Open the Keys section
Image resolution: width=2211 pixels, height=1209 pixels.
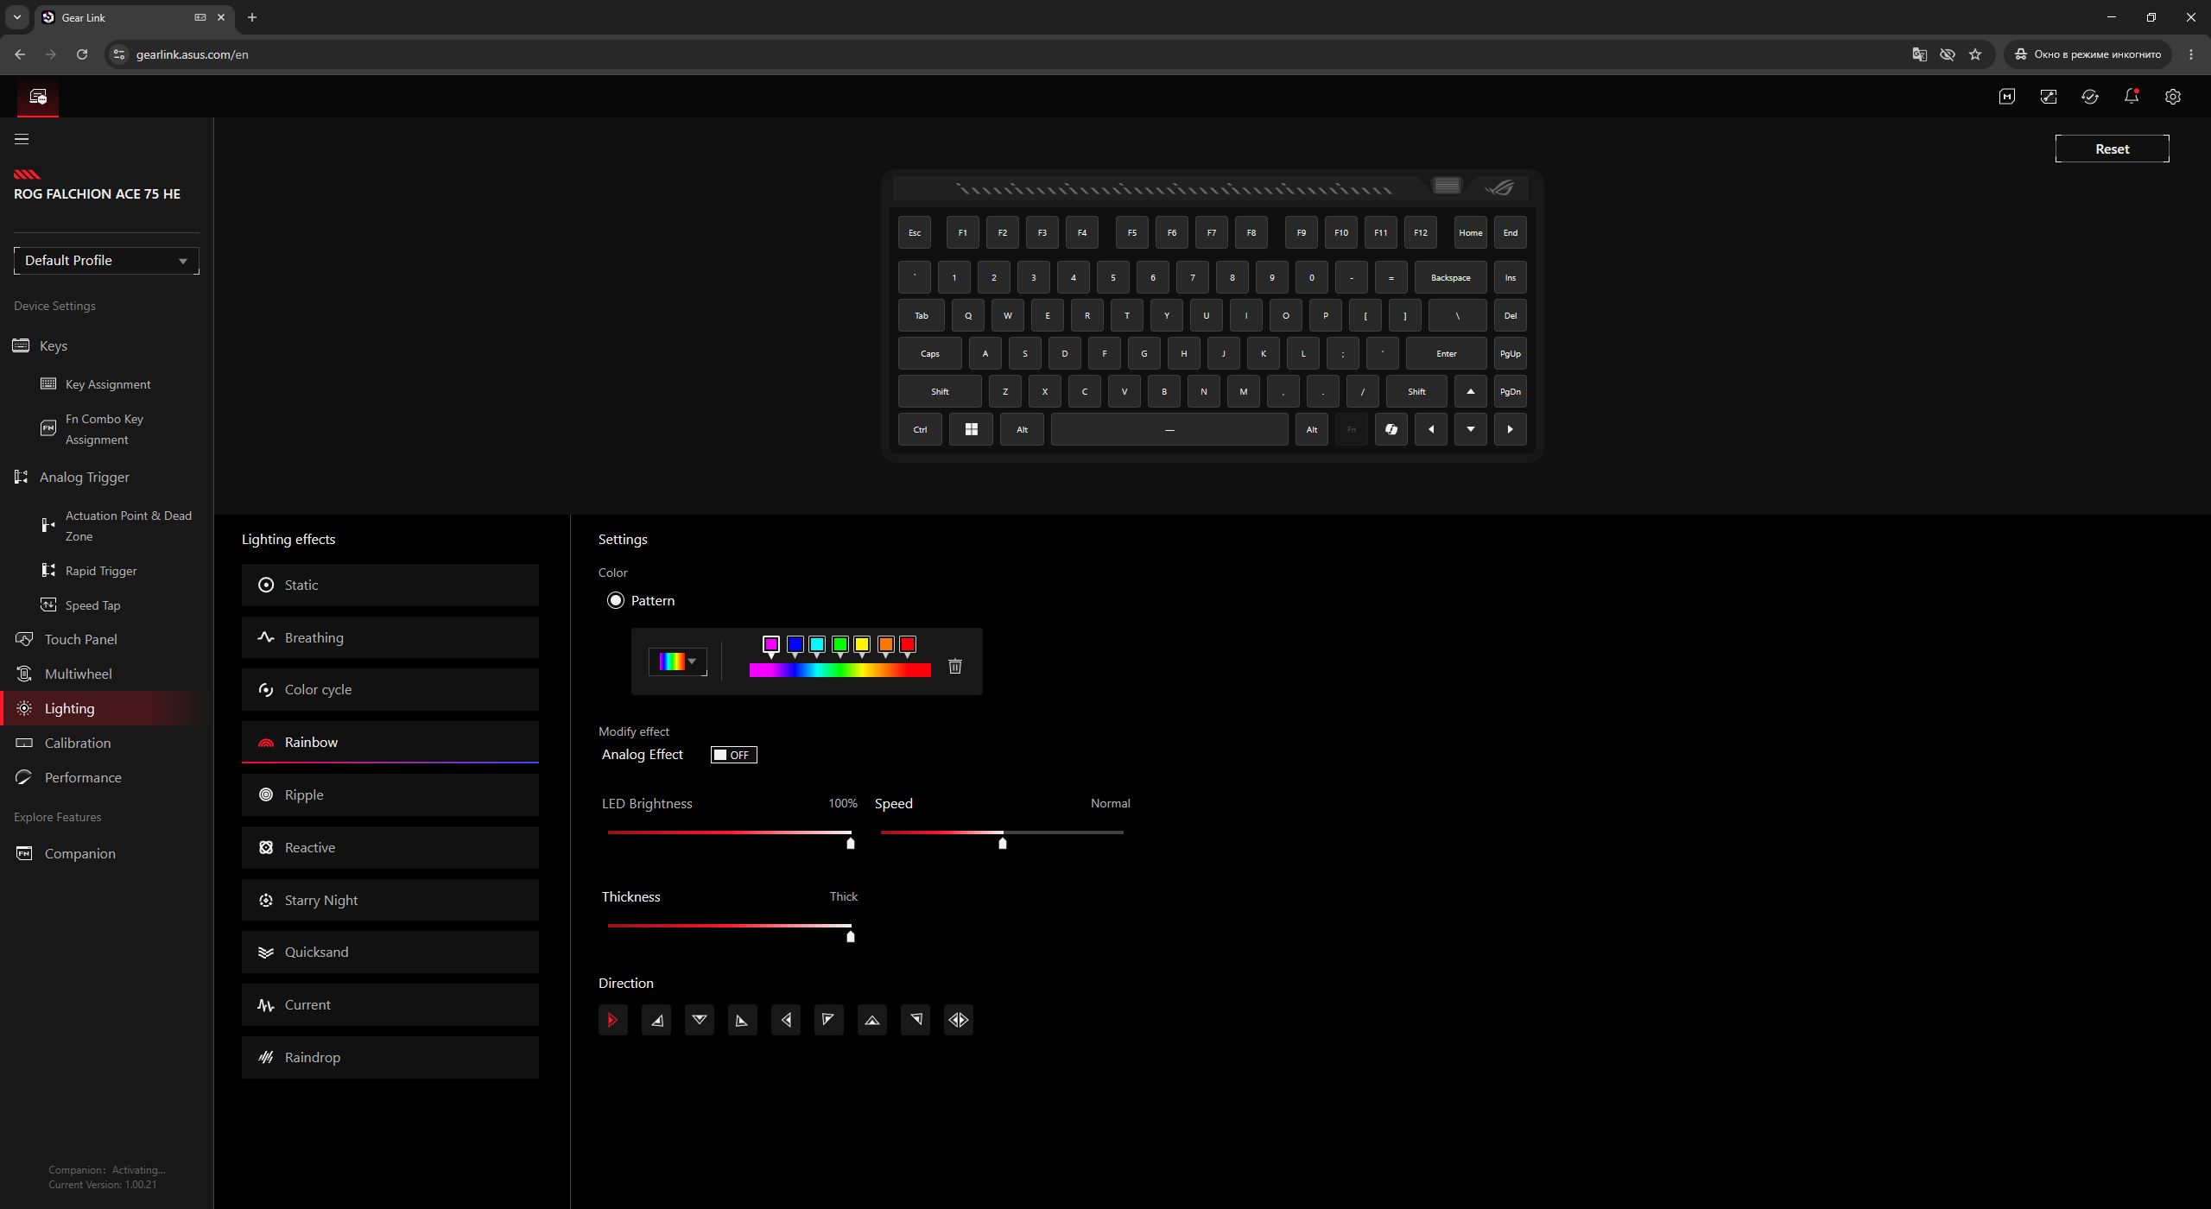[54, 345]
